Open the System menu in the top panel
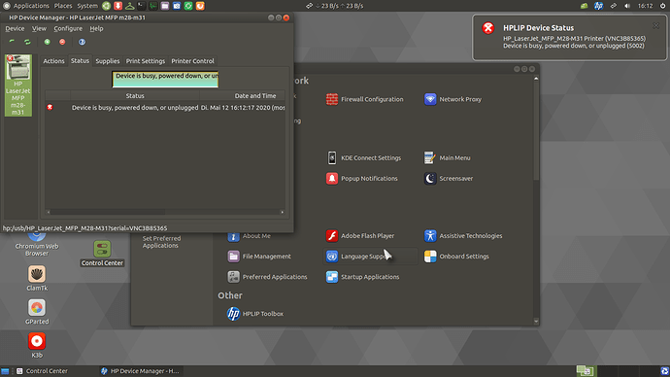Viewport: 670px width, 377px height. pyautogui.click(x=87, y=6)
